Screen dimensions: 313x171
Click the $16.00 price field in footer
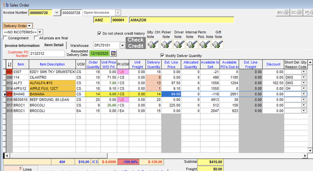[x=83, y=162]
